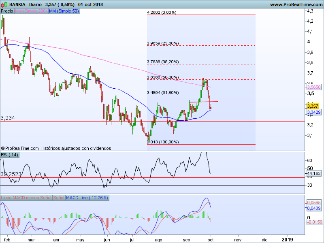Click the 3,9 price axis label
The image size is (324, 243).
pos(310,52)
